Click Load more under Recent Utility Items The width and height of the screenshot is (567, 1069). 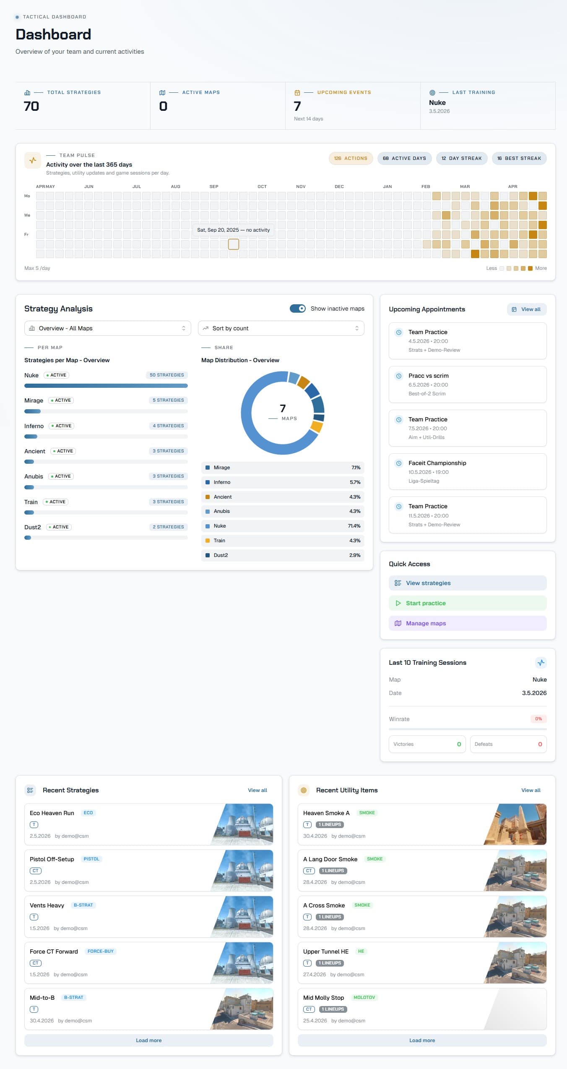point(422,1040)
